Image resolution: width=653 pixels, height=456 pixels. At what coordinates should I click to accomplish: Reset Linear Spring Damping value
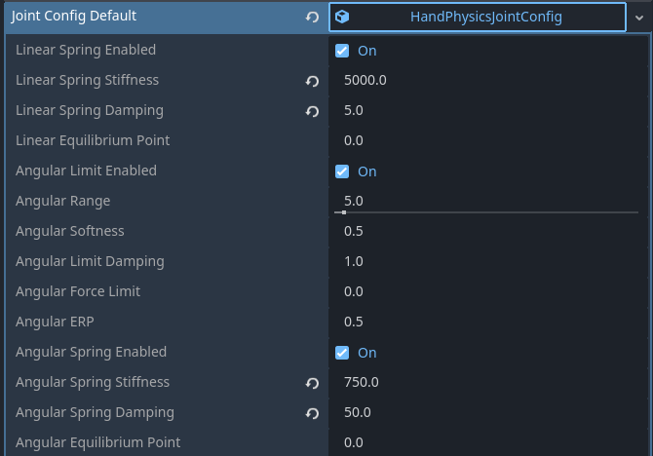pos(312,111)
